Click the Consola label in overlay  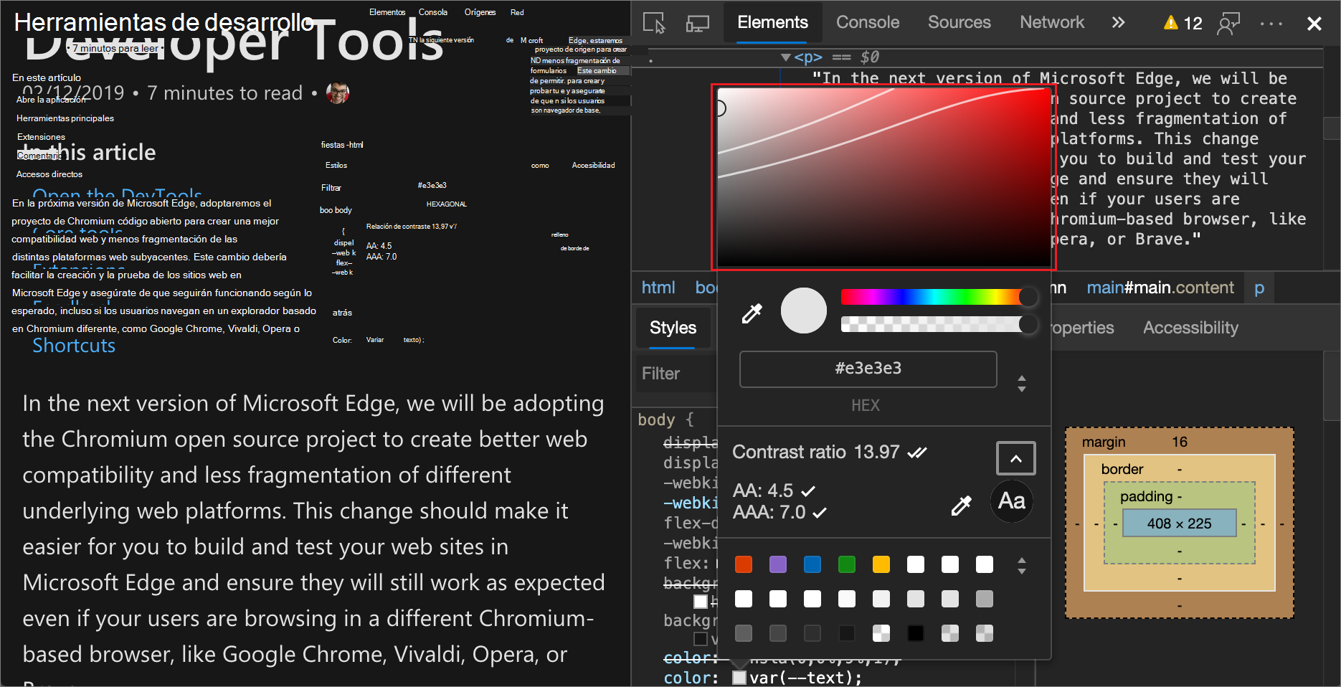click(x=433, y=12)
